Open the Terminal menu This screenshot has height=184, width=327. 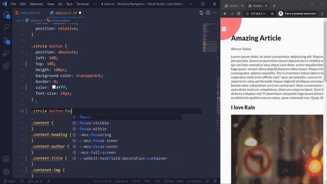pos(82,4)
